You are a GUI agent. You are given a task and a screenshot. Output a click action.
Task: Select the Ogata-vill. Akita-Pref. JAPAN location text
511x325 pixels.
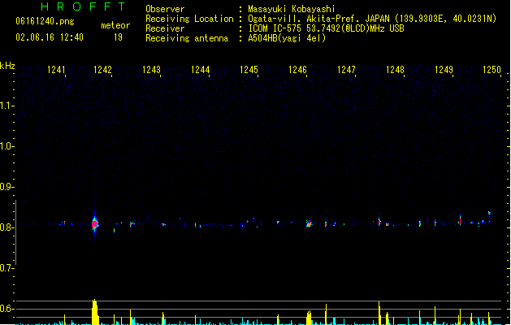(x=372, y=19)
